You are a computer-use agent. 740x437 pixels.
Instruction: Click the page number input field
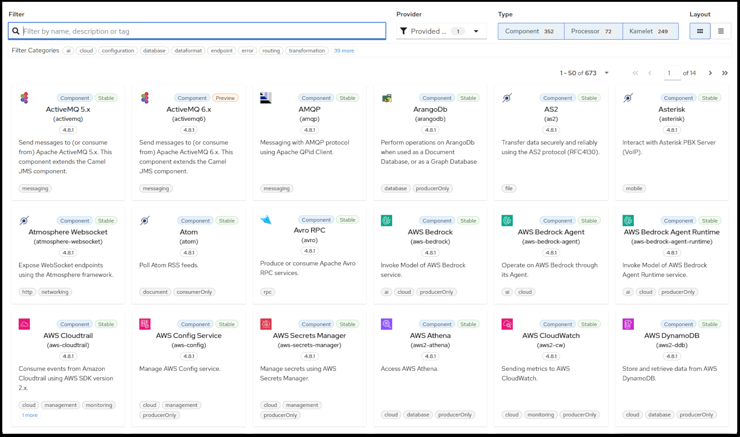click(x=672, y=73)
